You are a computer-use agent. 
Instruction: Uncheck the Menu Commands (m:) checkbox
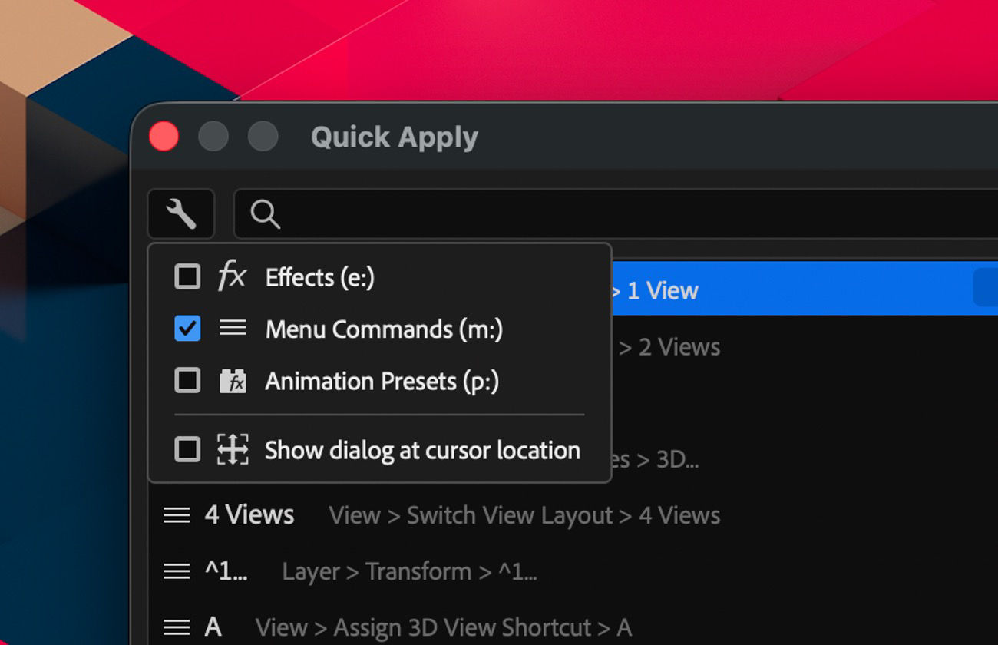tap(187, 329)
